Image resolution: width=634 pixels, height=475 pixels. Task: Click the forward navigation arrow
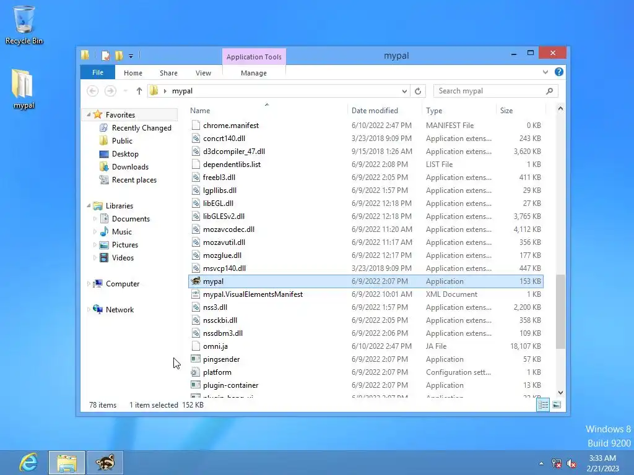pyautogui.click(x=110, y=91)
